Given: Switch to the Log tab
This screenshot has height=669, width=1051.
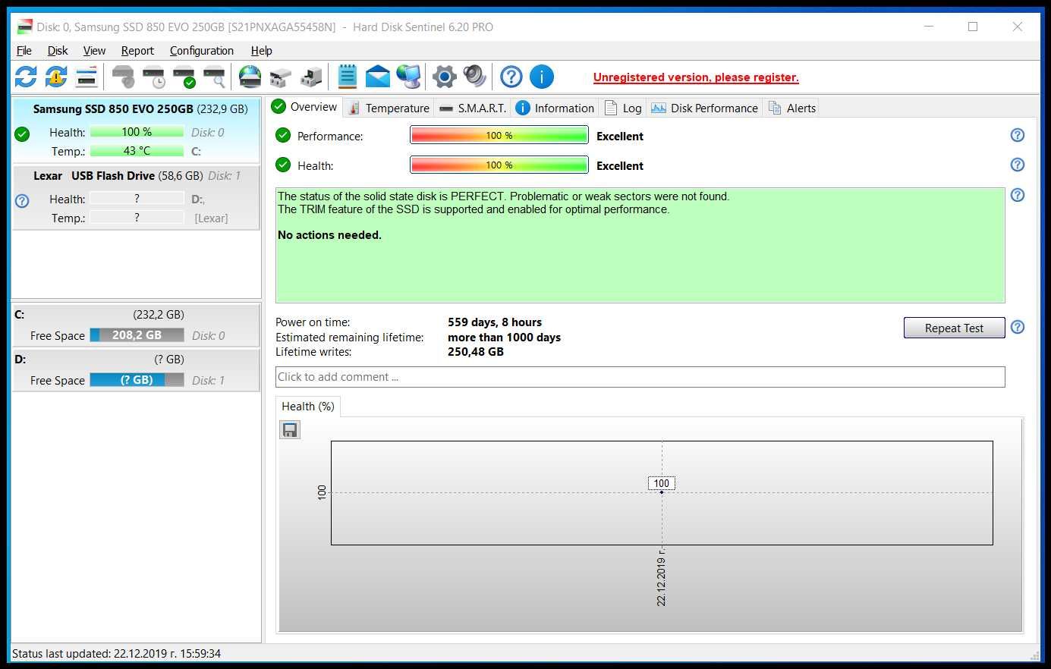Looking at the screenshot, I should pyautogui.click(x=623, y=108).
